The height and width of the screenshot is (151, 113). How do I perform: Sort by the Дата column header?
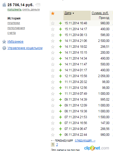[68, 13]
